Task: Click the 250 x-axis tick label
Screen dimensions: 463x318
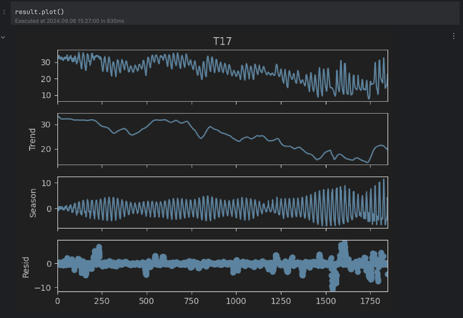Action: click(102, 301)
